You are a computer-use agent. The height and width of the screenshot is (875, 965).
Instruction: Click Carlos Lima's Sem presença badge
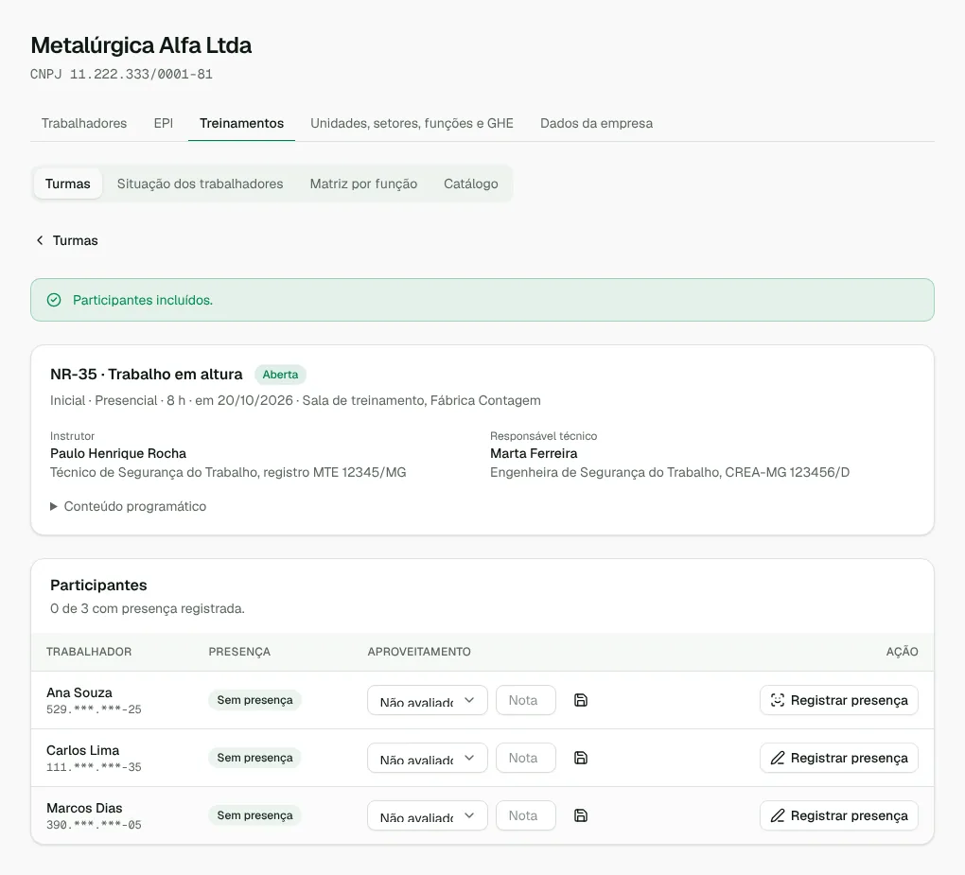point(254,758)
